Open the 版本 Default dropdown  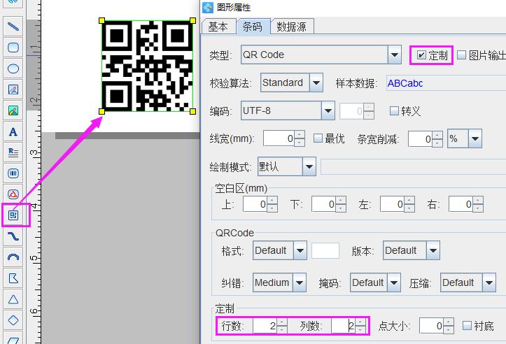pyautogui.click(x=433, y=250)
